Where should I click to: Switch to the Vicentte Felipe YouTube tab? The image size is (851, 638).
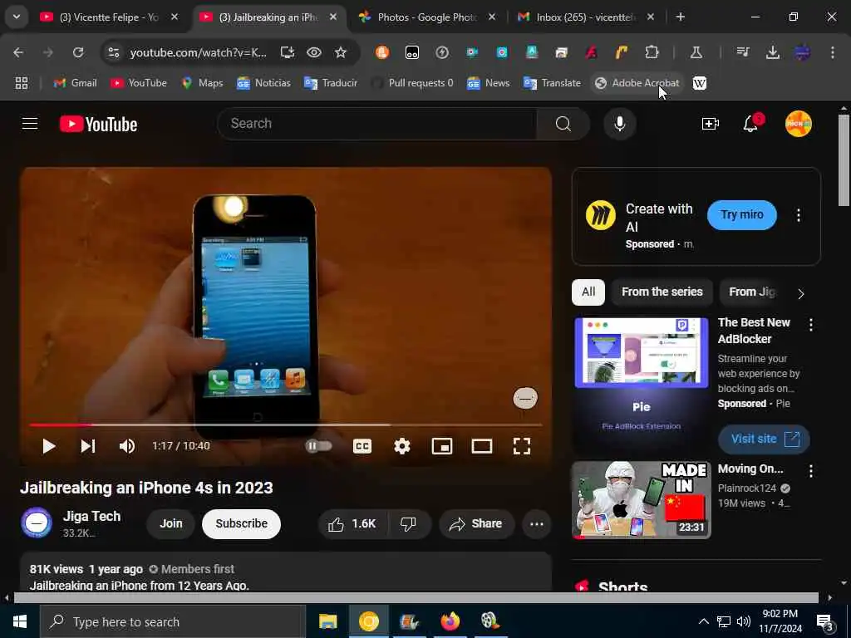tap(109, 17)
